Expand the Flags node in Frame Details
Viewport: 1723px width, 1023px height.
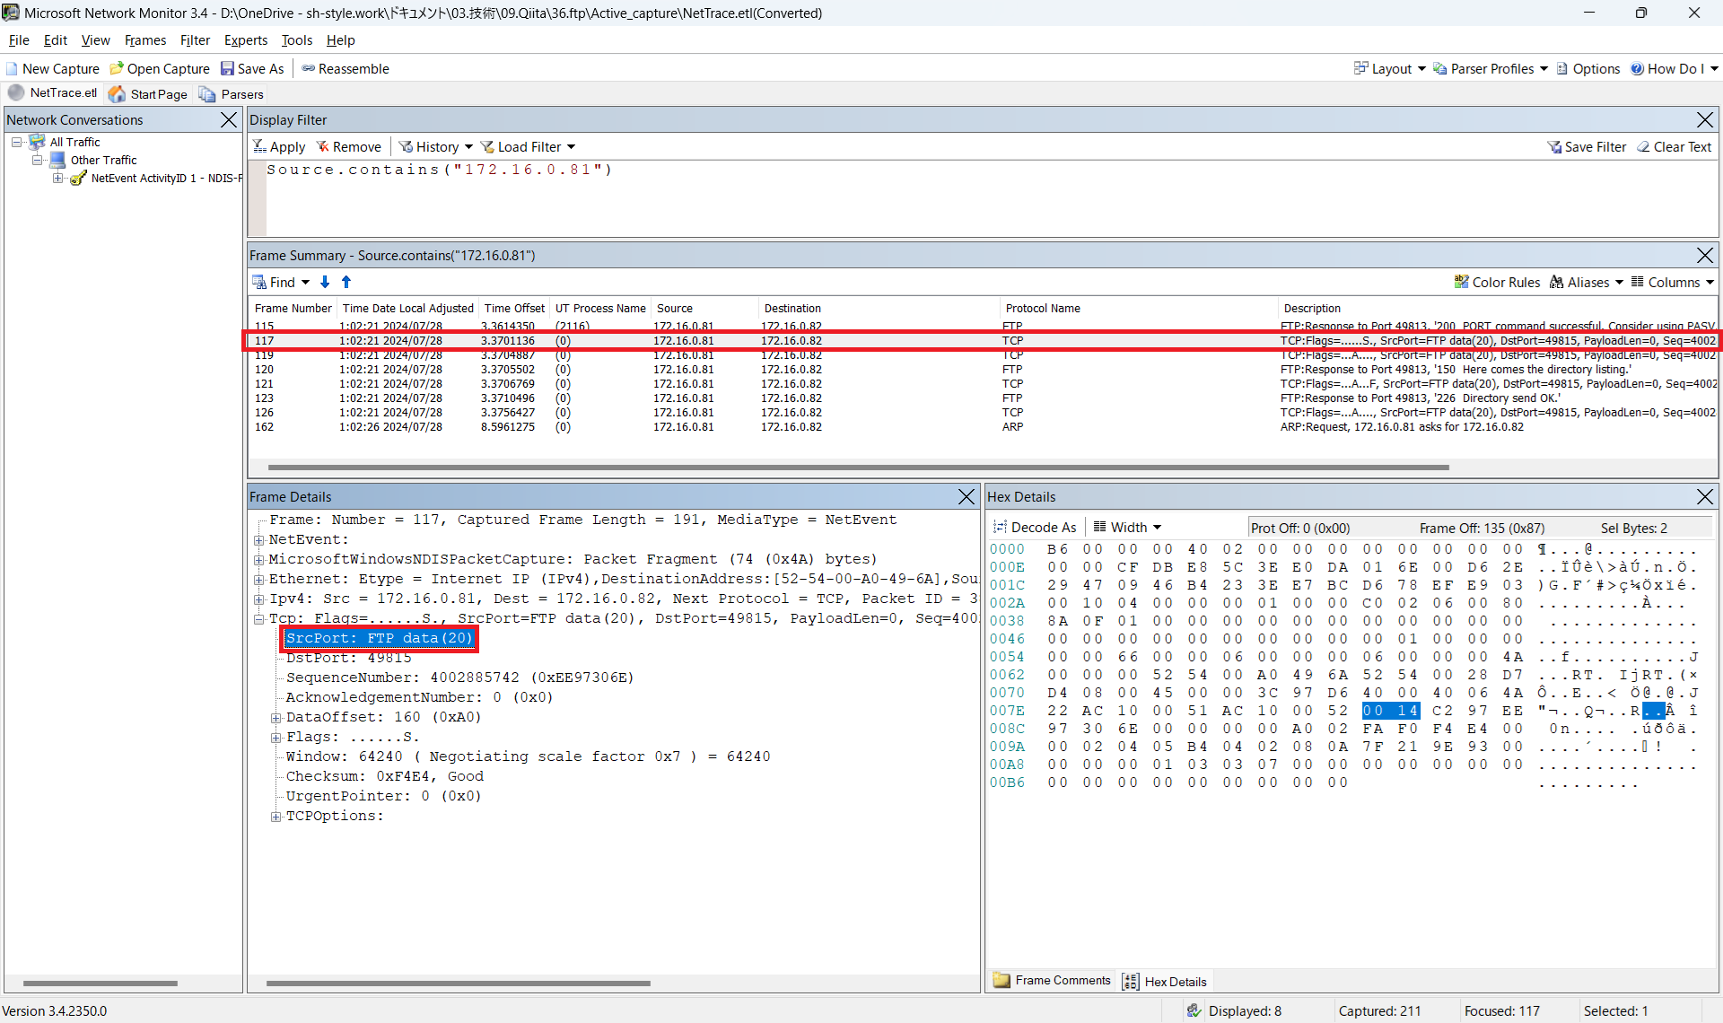pyautogui.click(x=276, y=738)
